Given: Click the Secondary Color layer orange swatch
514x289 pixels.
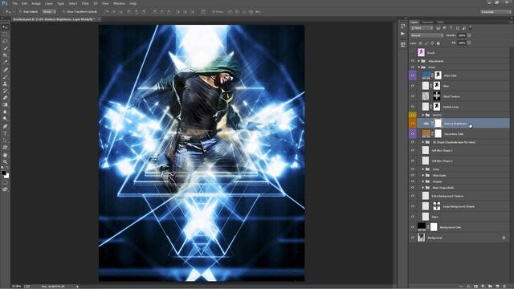Looking at the screenshot, I should click(x=426, y=133).
